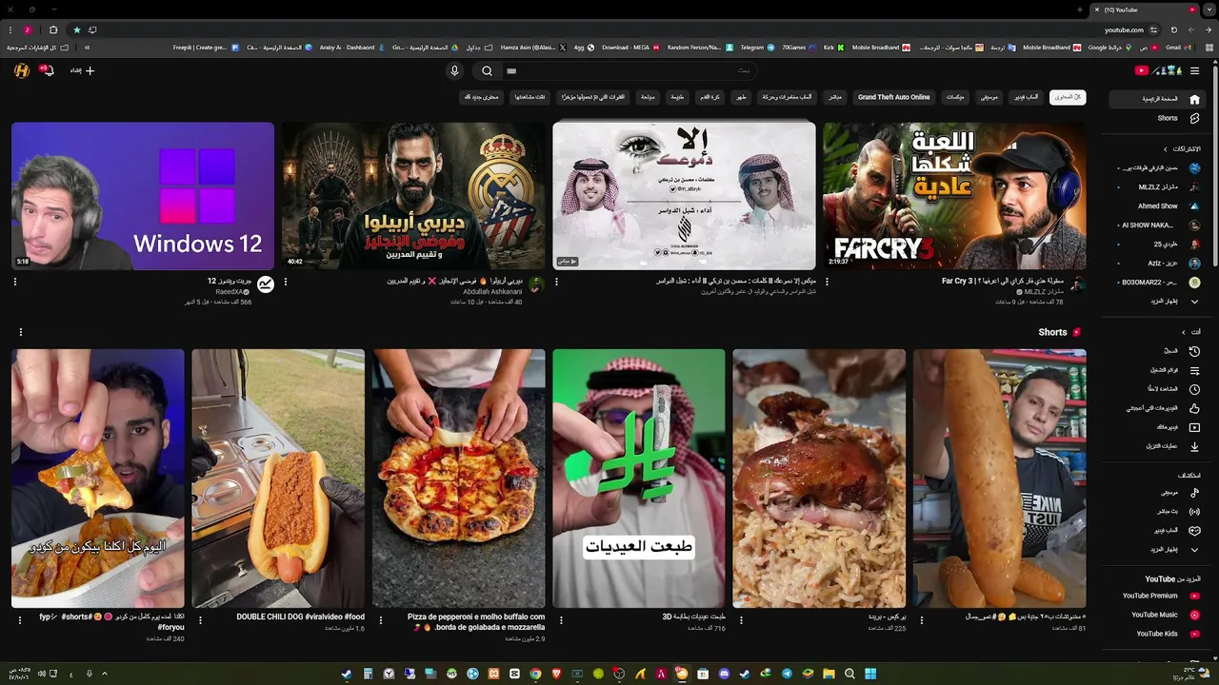Viewport: 1219px width, 685px height.
Task: Open the Windows Start menu
Action: (x=870, y=674)
